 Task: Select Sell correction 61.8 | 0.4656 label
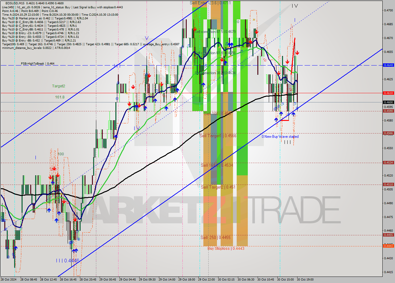[215, 53]
